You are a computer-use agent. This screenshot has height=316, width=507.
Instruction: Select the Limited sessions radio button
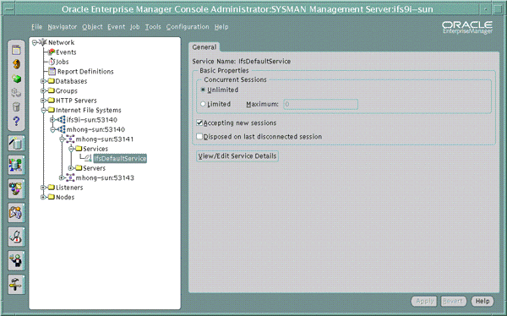(x=203, y=104)
